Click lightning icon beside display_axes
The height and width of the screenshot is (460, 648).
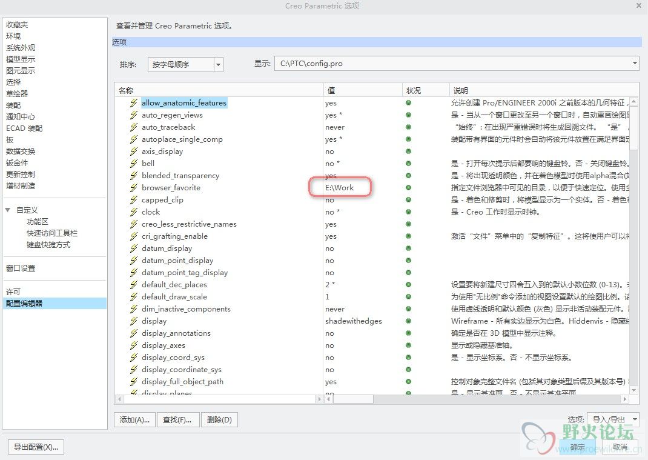[x=133, y=345]
